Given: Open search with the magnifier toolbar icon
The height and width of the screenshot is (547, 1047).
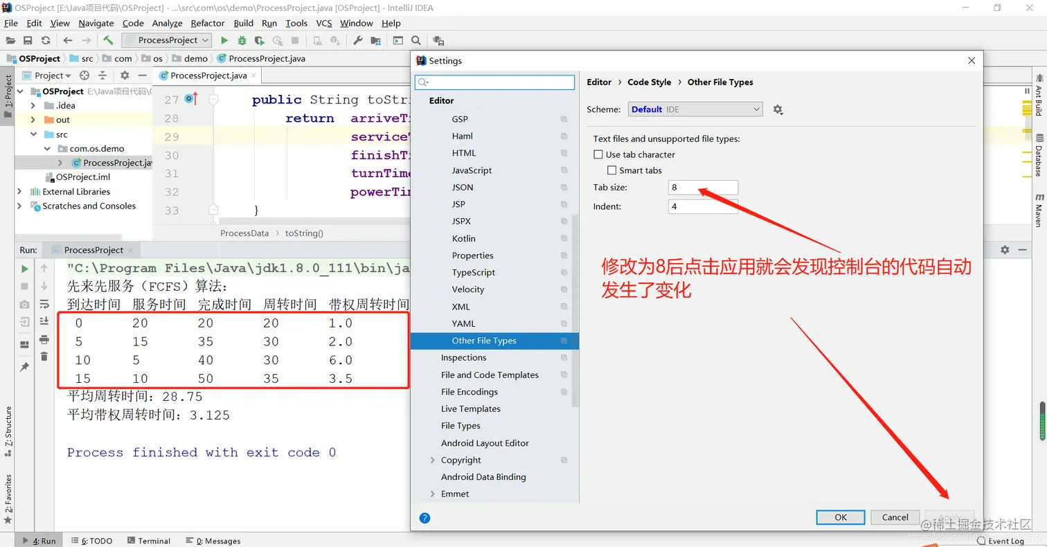Looking at the screenshot, I should pos(415,40).
